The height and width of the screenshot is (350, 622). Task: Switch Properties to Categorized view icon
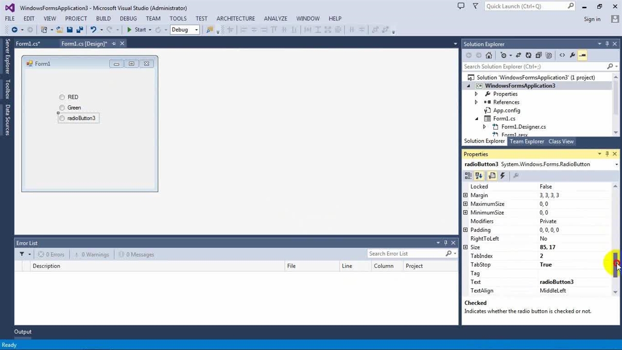click(x=468, y=175)
